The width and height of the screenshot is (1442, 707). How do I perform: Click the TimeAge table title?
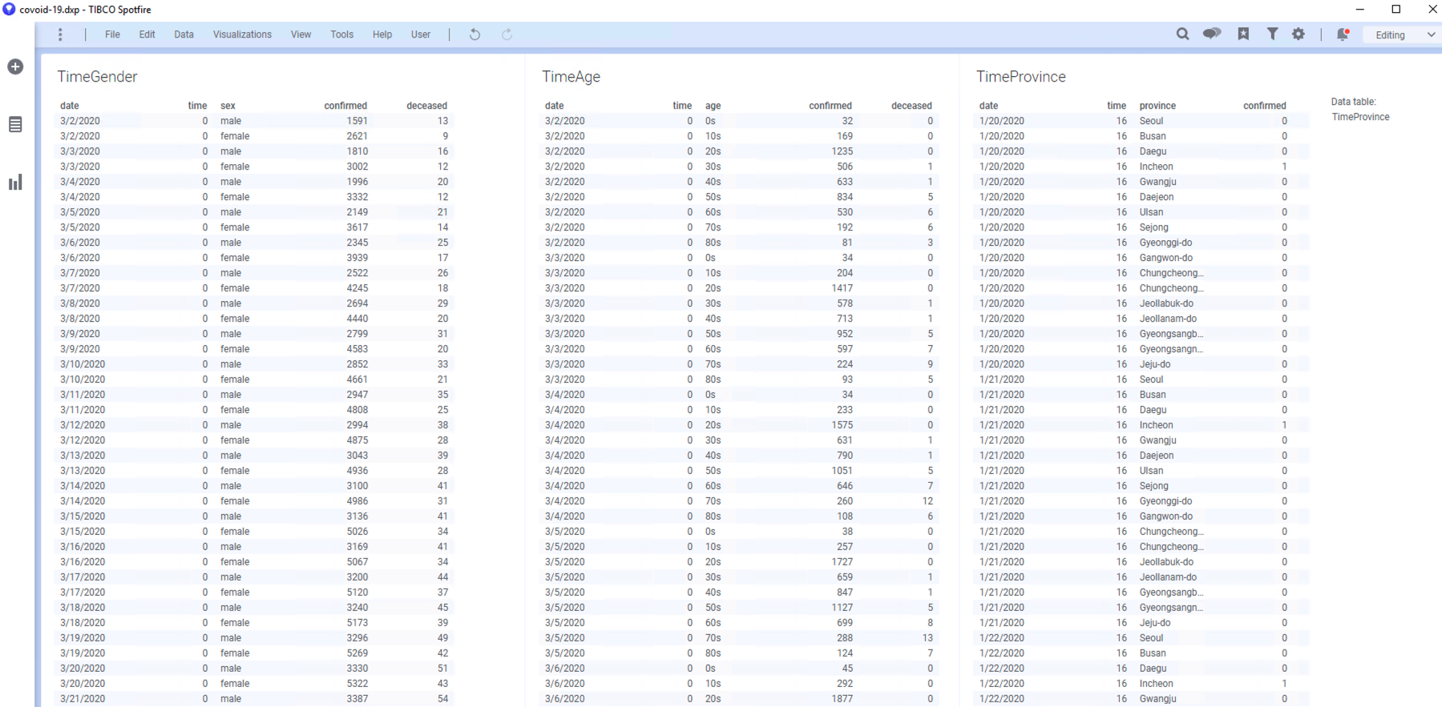(x=571, y=77)
